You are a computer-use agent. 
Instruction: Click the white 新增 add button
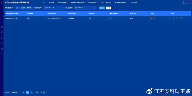click(109, 8)
